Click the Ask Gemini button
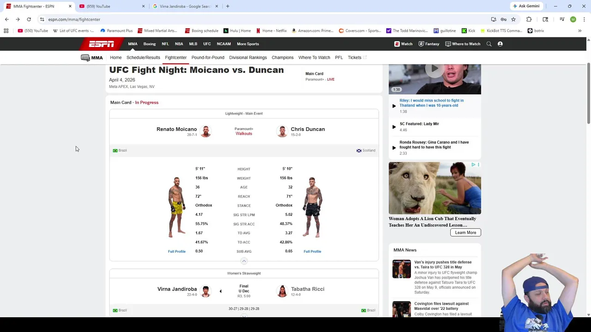Screen dimensions: 591x332 (525, 6)
